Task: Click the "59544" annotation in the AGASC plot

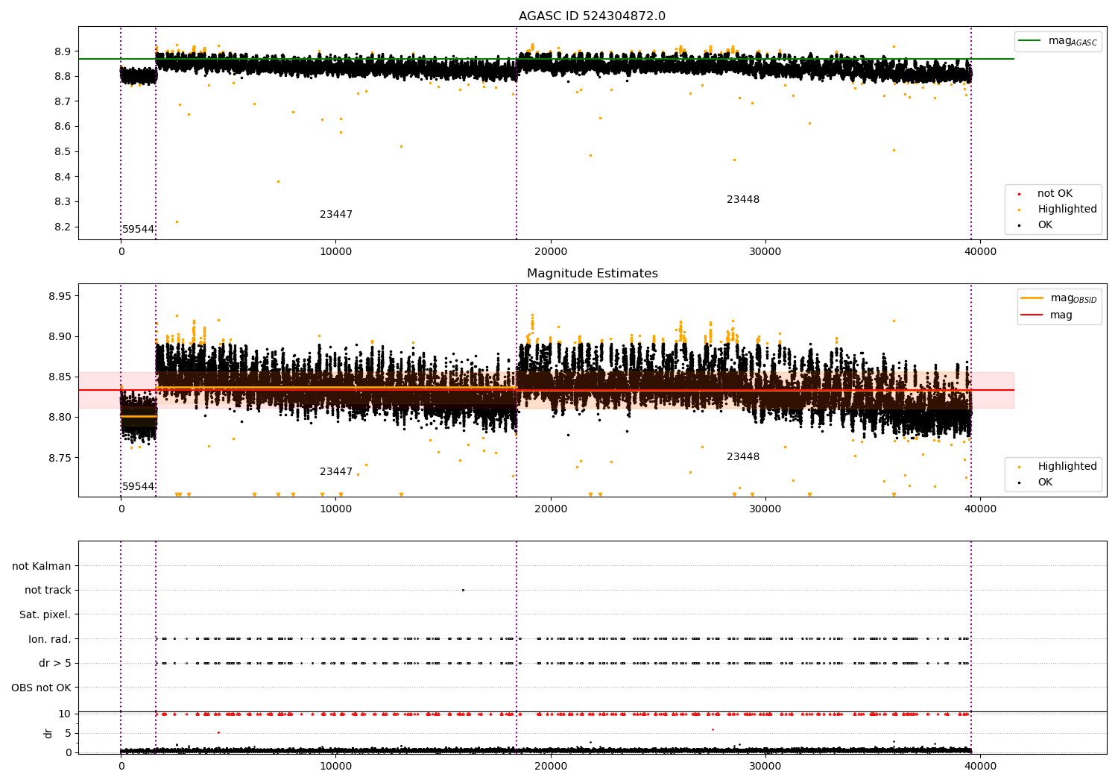Action: point(139,230)
